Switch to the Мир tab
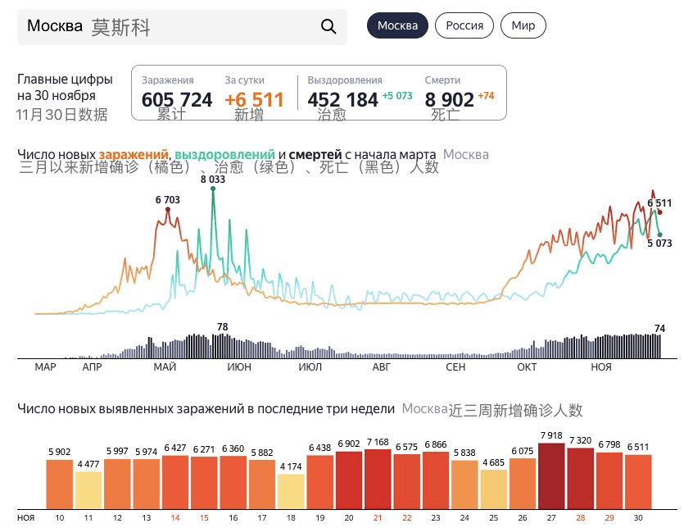This screenshot has height=528, width=693. (523, 25)
